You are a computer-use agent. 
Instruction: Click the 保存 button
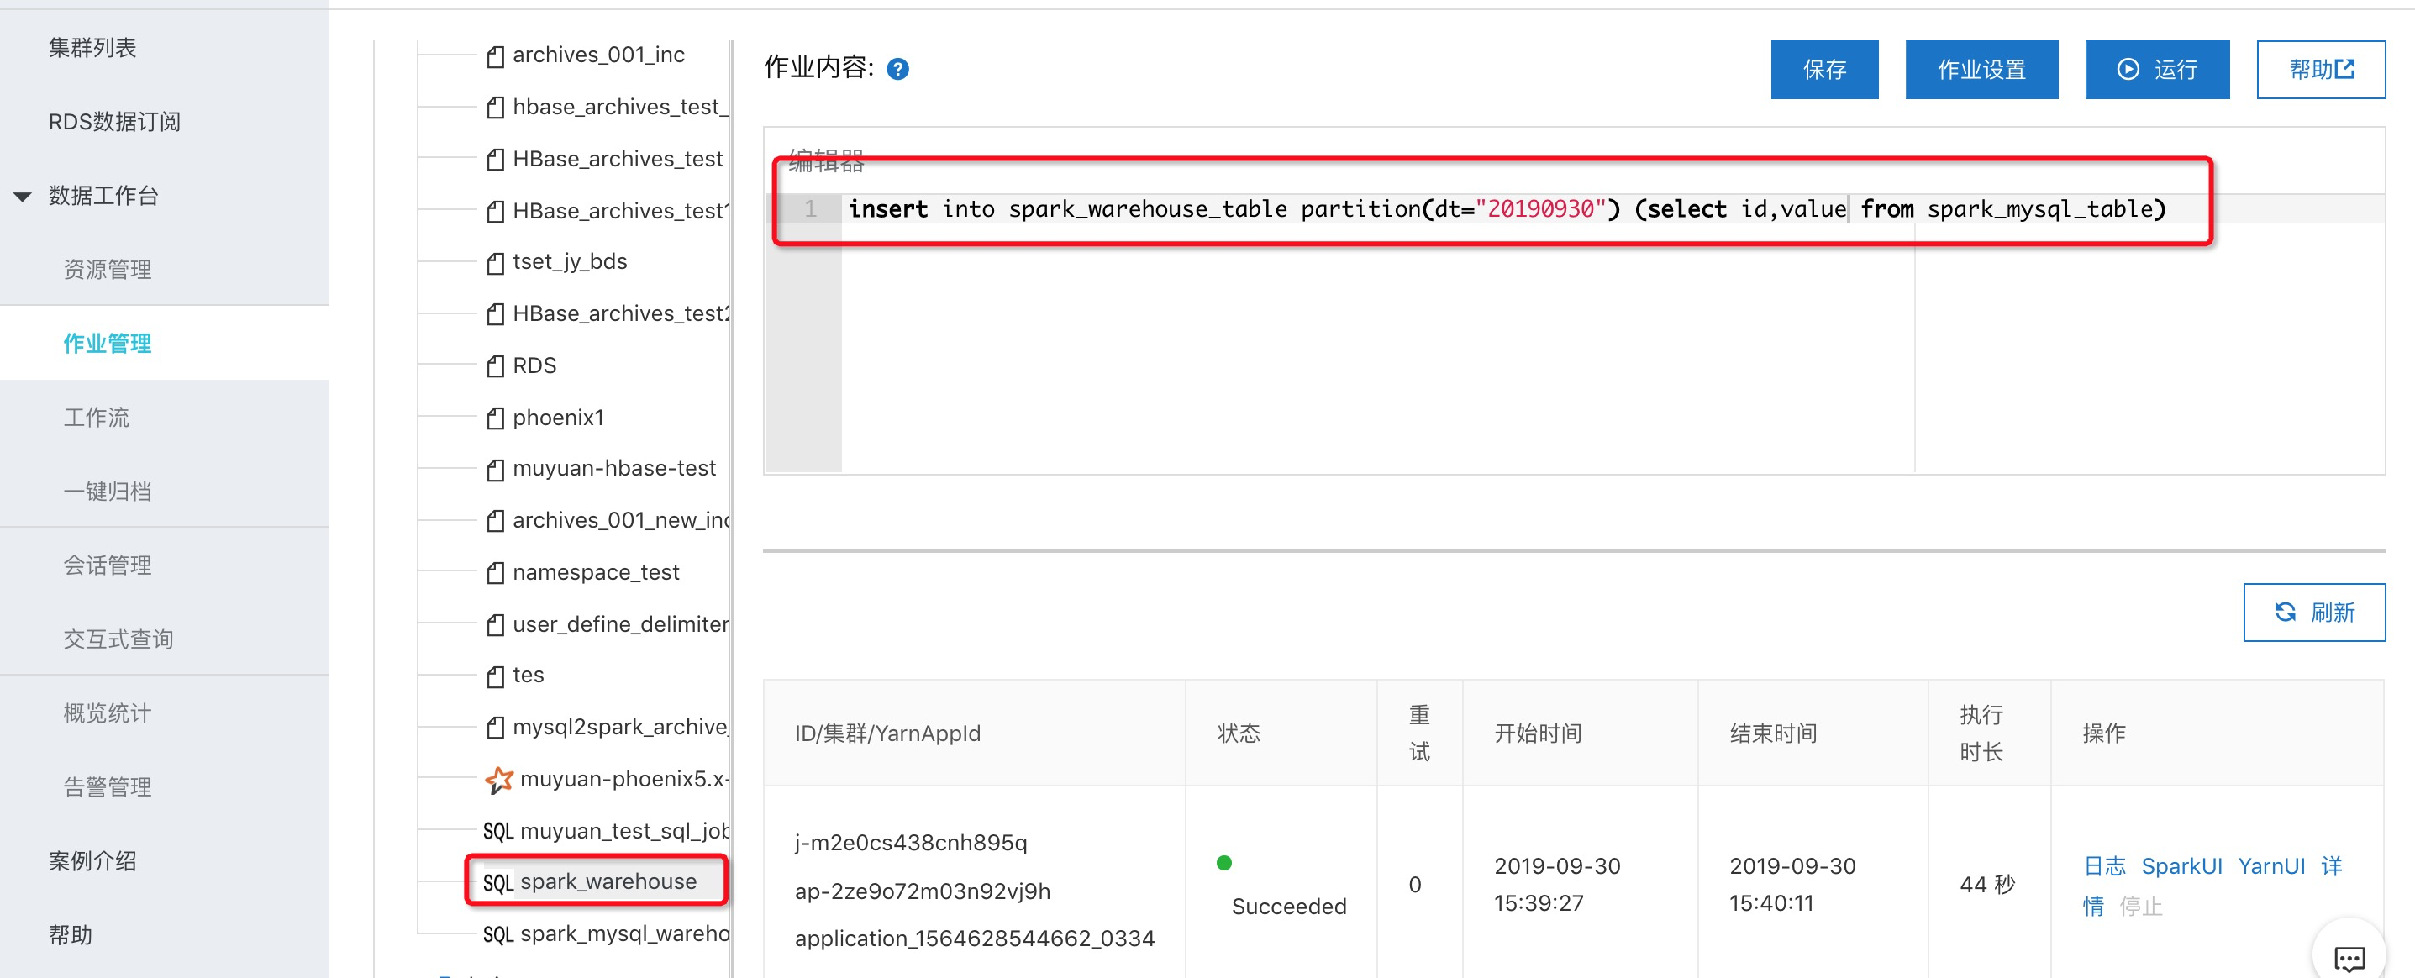tap(1823, 71)
